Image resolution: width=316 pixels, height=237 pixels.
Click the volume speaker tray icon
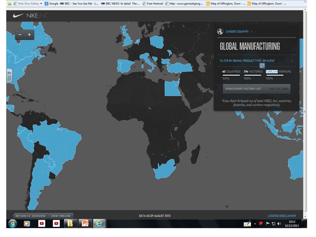coord(279,224)
